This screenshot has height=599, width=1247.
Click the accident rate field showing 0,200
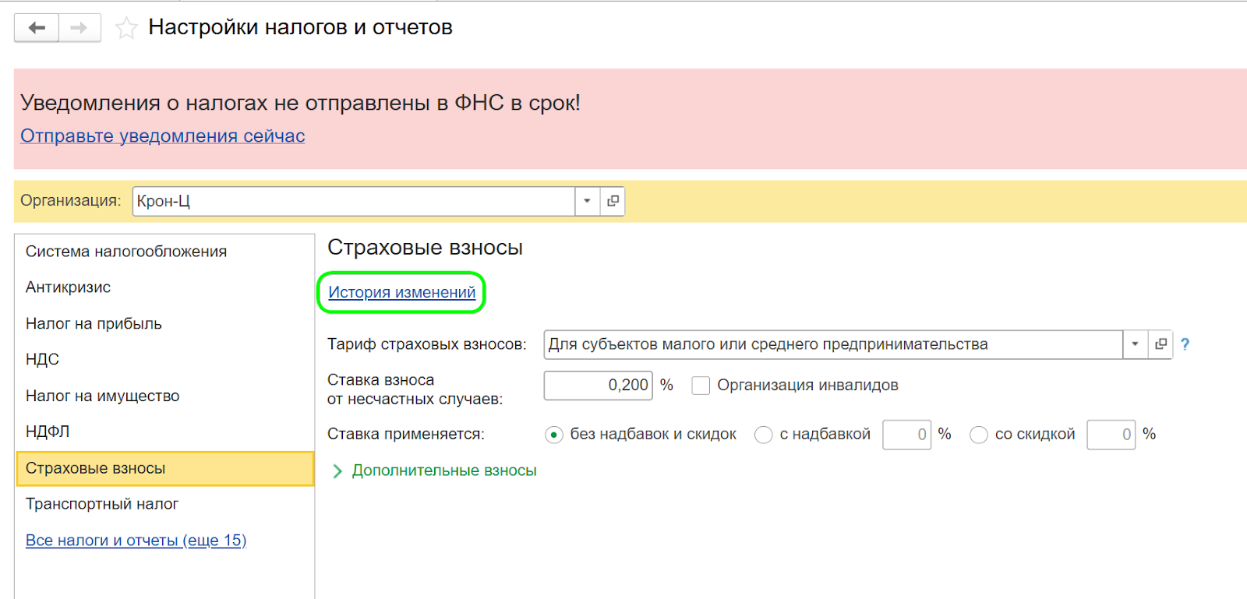pos(598,386)
